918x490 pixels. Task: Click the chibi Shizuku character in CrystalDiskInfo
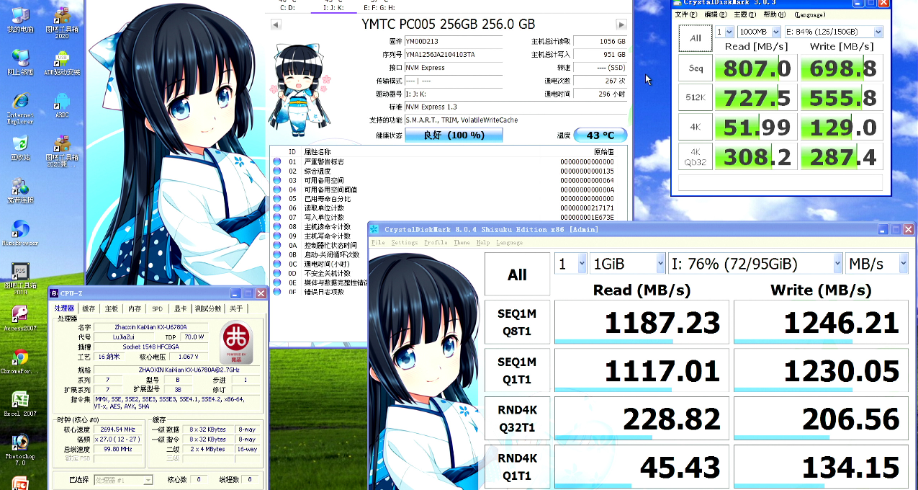pyautogui.click(x=298, y=89)
